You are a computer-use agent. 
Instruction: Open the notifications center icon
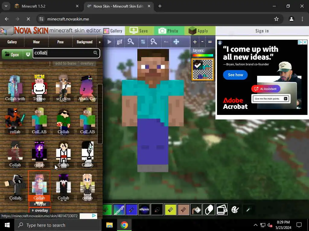click(x=299, y=225)
